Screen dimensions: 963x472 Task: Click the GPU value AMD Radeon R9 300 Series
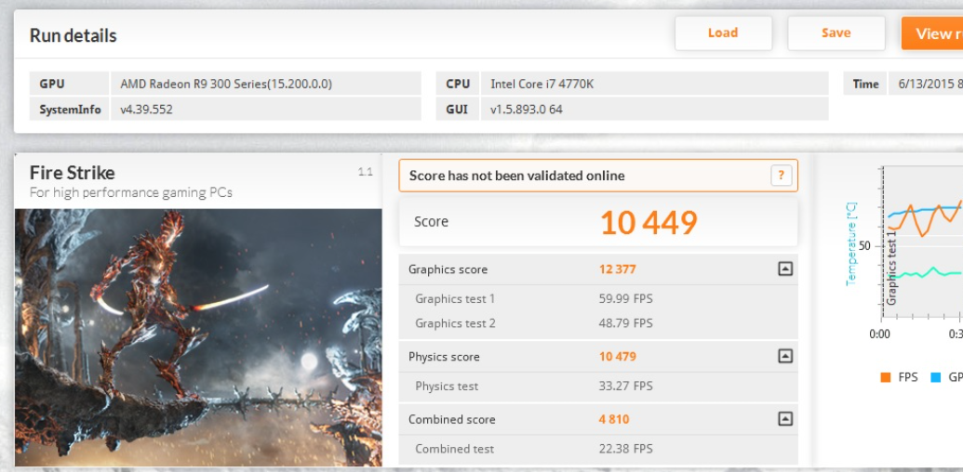click(226, 84)
